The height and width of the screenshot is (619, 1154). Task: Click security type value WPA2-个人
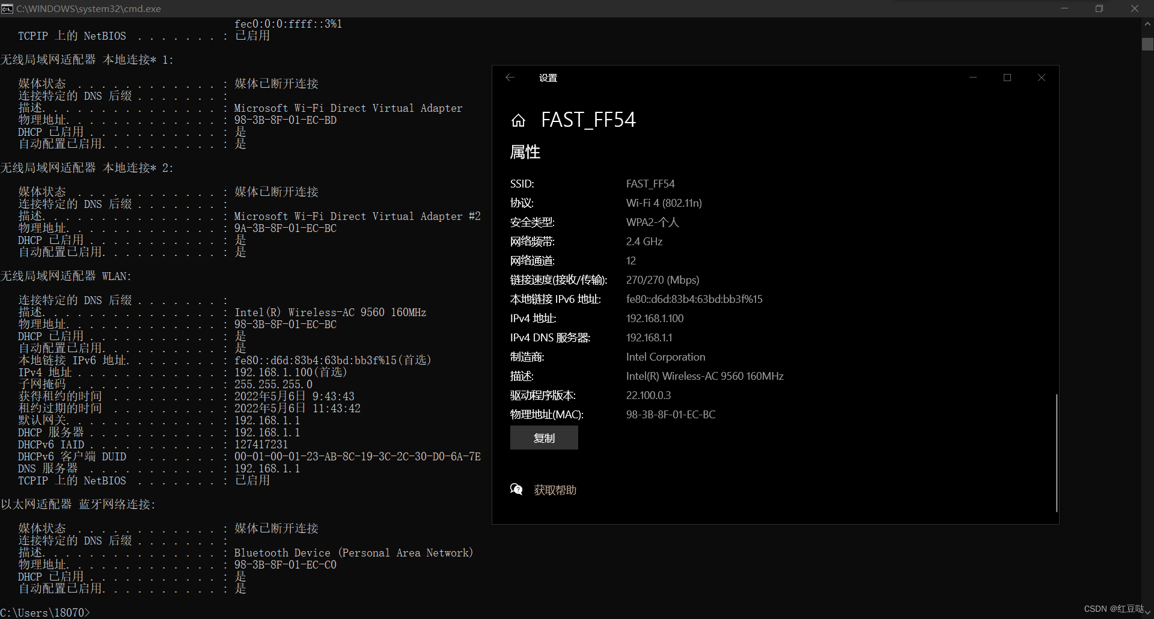pyautogui.click(x=653, y=222)
